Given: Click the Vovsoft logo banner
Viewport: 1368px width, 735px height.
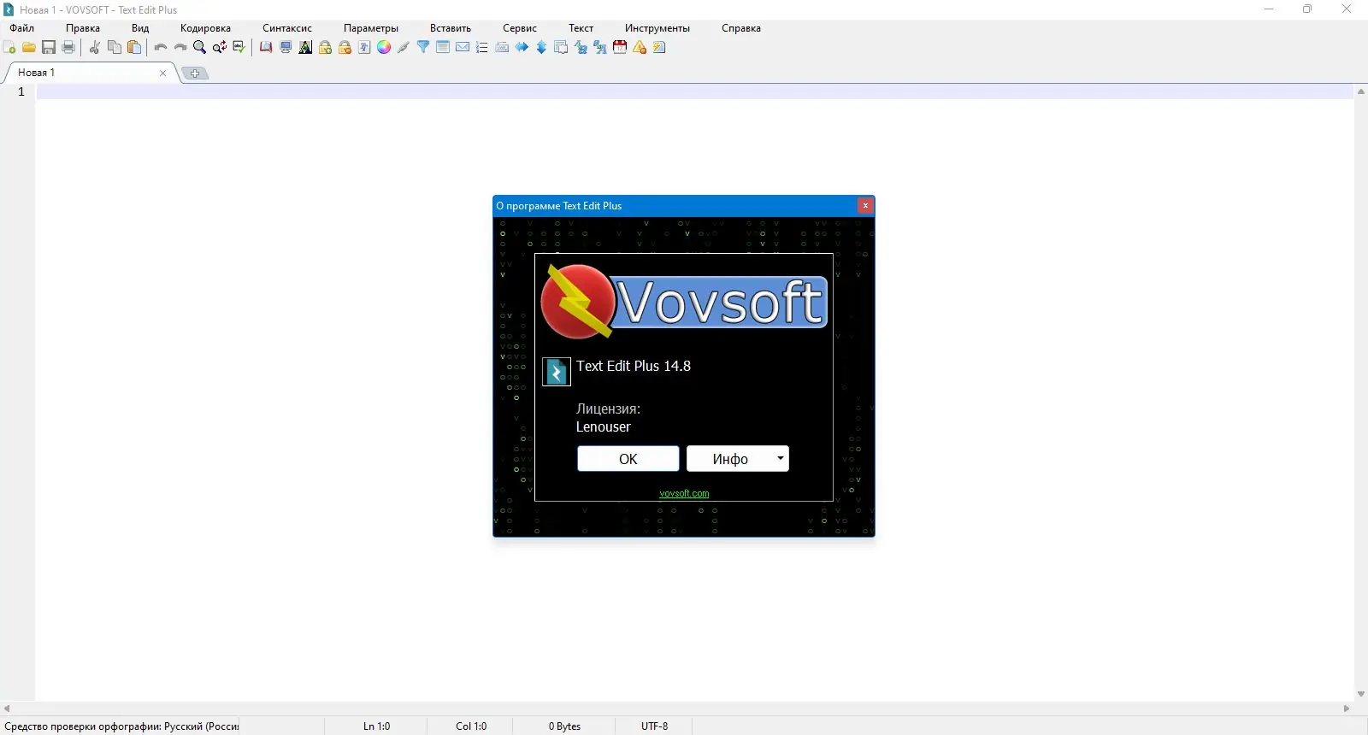Looking at the screenshot, I should point(684,301).
